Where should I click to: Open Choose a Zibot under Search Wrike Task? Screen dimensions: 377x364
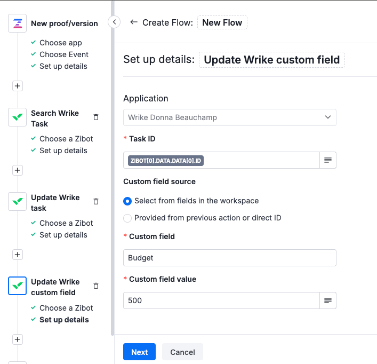click(x=66, y=139)
